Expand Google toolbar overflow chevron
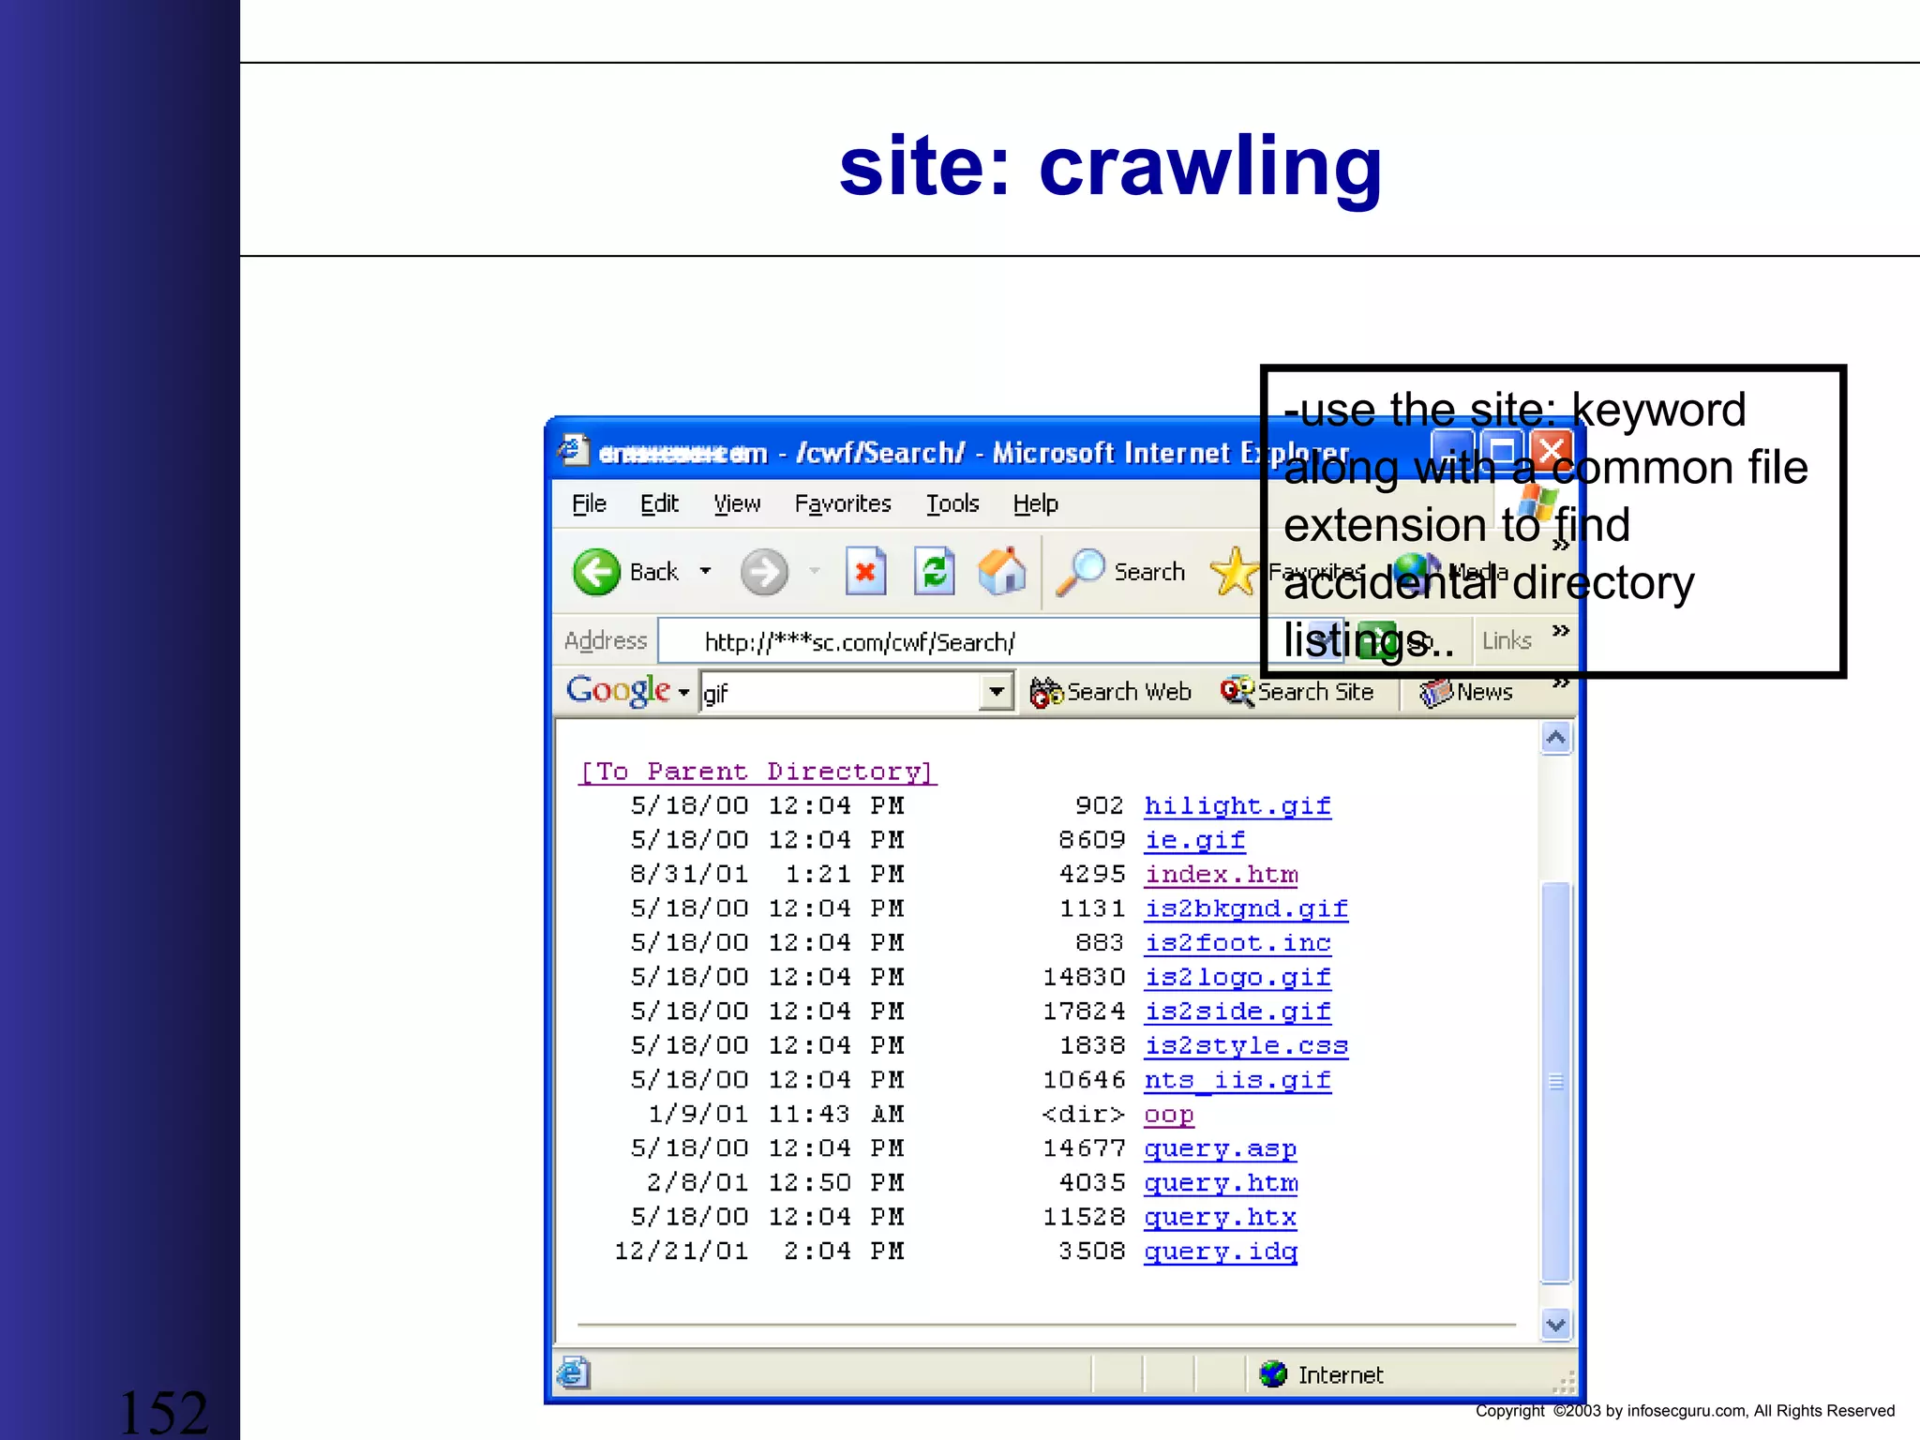Screen dimensions: 1920x1440 [1560, 683]
